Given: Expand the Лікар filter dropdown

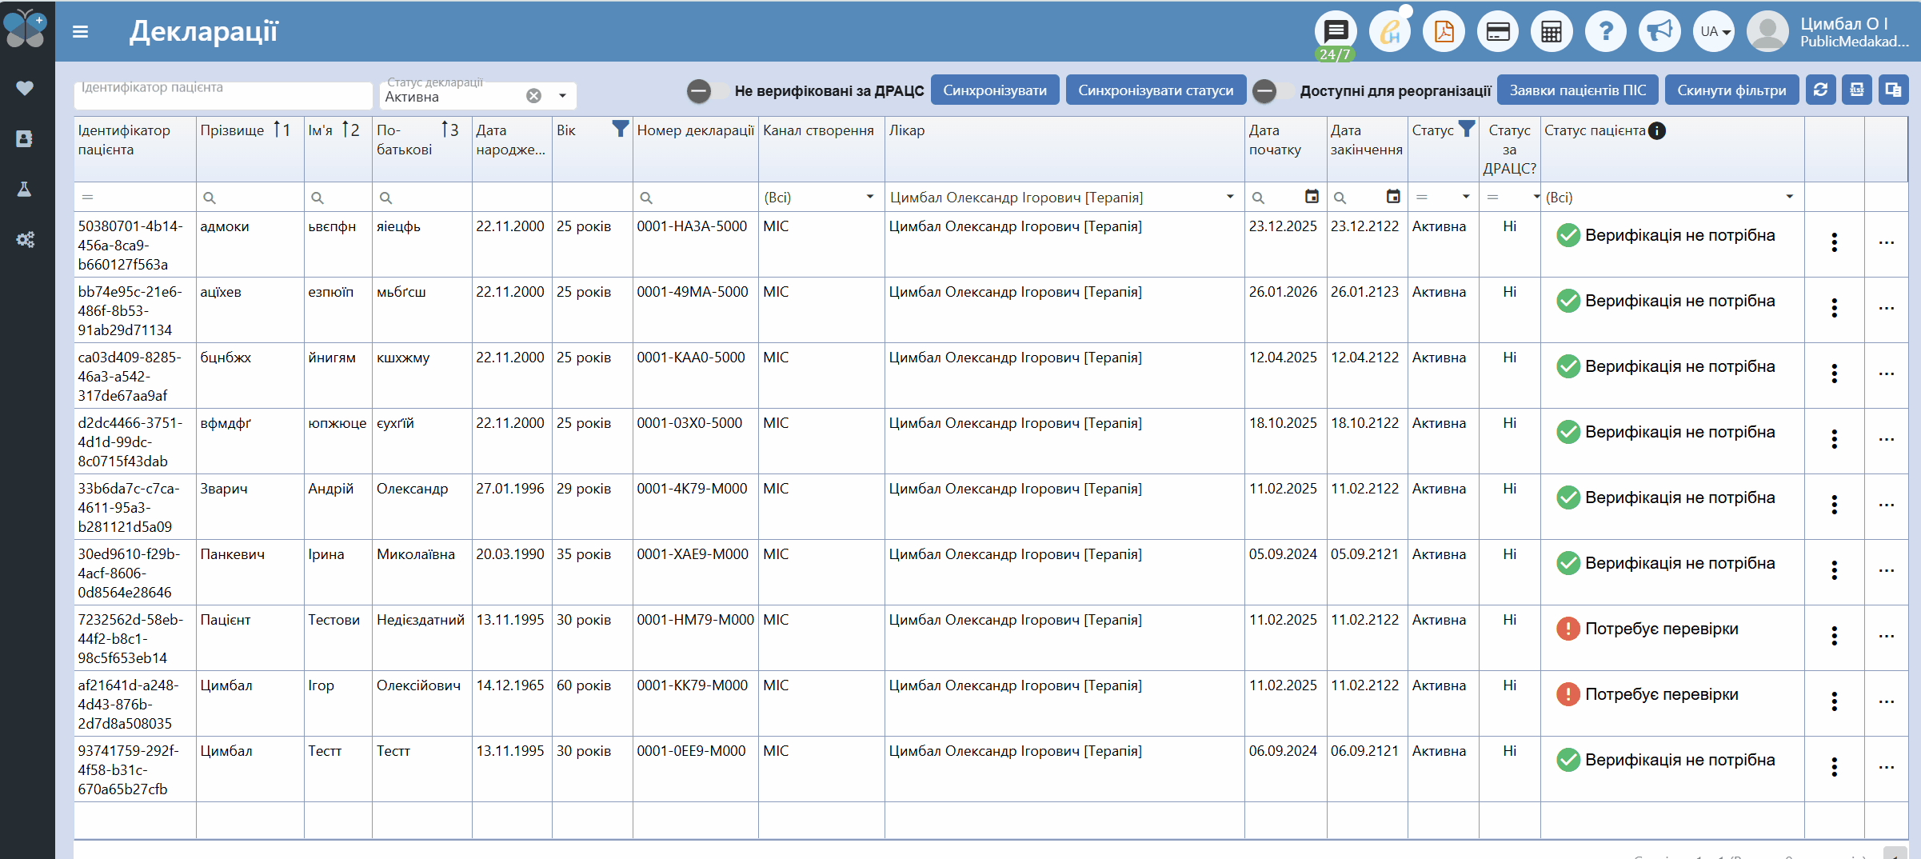Looking at the screenshot, I should pos(1230,197).
